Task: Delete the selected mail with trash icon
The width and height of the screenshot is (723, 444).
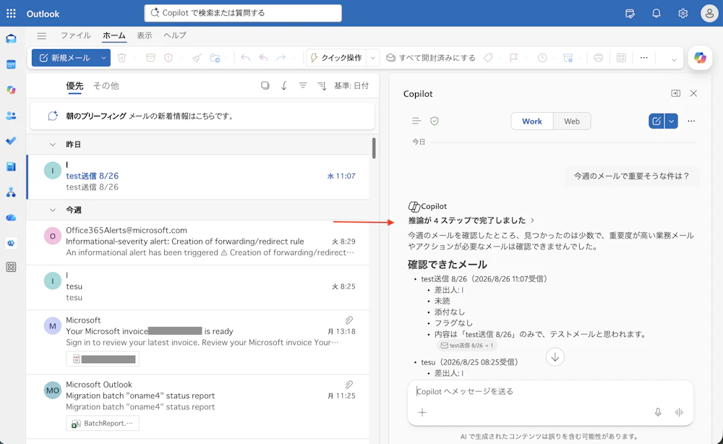Action: (121, 58)
